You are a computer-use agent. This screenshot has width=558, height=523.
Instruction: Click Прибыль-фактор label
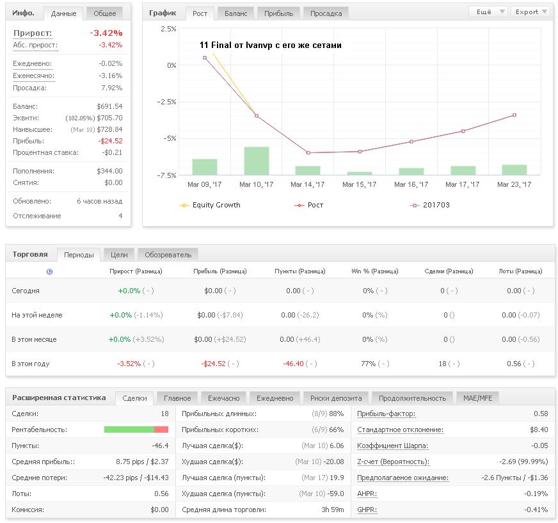point(386,414)
